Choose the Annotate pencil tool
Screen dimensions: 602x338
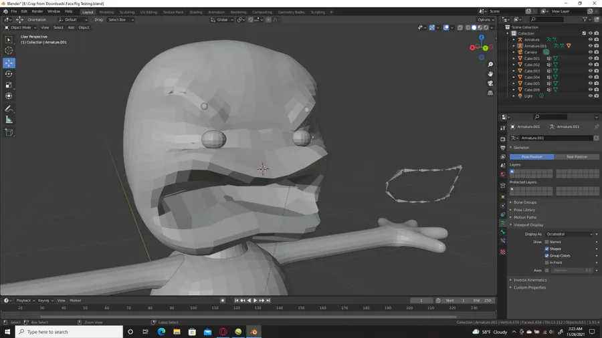9,109
